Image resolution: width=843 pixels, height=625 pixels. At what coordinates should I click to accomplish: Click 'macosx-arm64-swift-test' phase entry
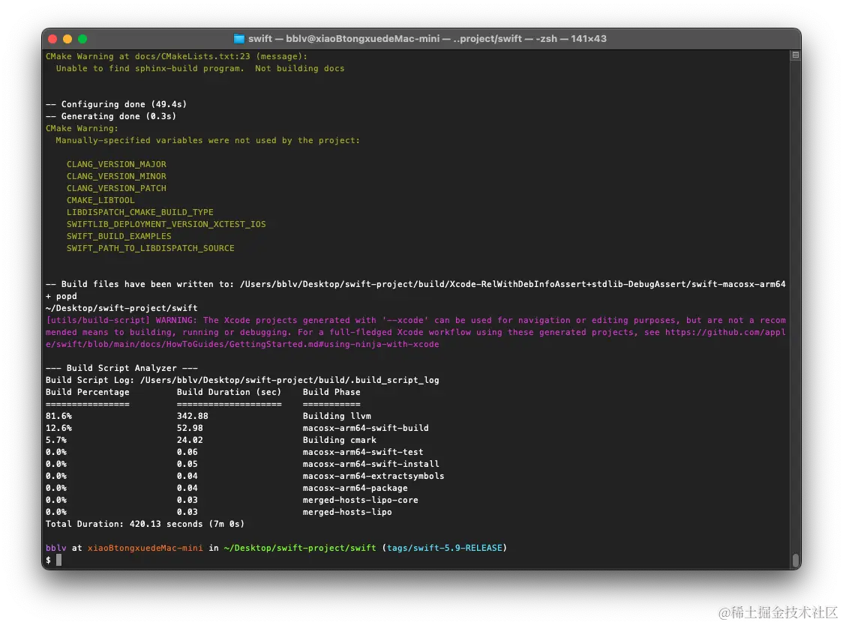(363, 452)
